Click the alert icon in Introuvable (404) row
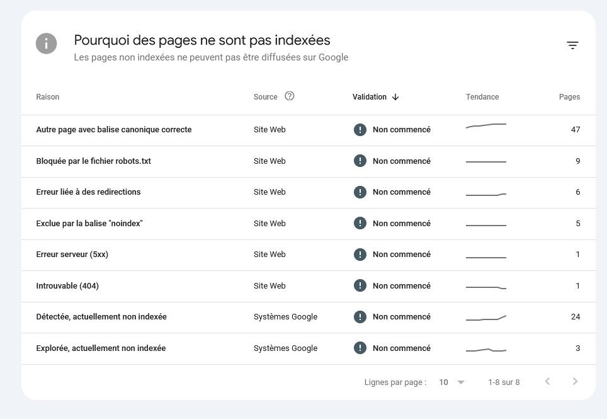The image size is (607, 419). (x=360, y=286)
